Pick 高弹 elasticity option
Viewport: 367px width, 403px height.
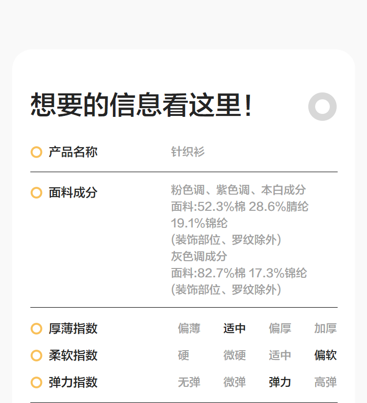point(325,382)
